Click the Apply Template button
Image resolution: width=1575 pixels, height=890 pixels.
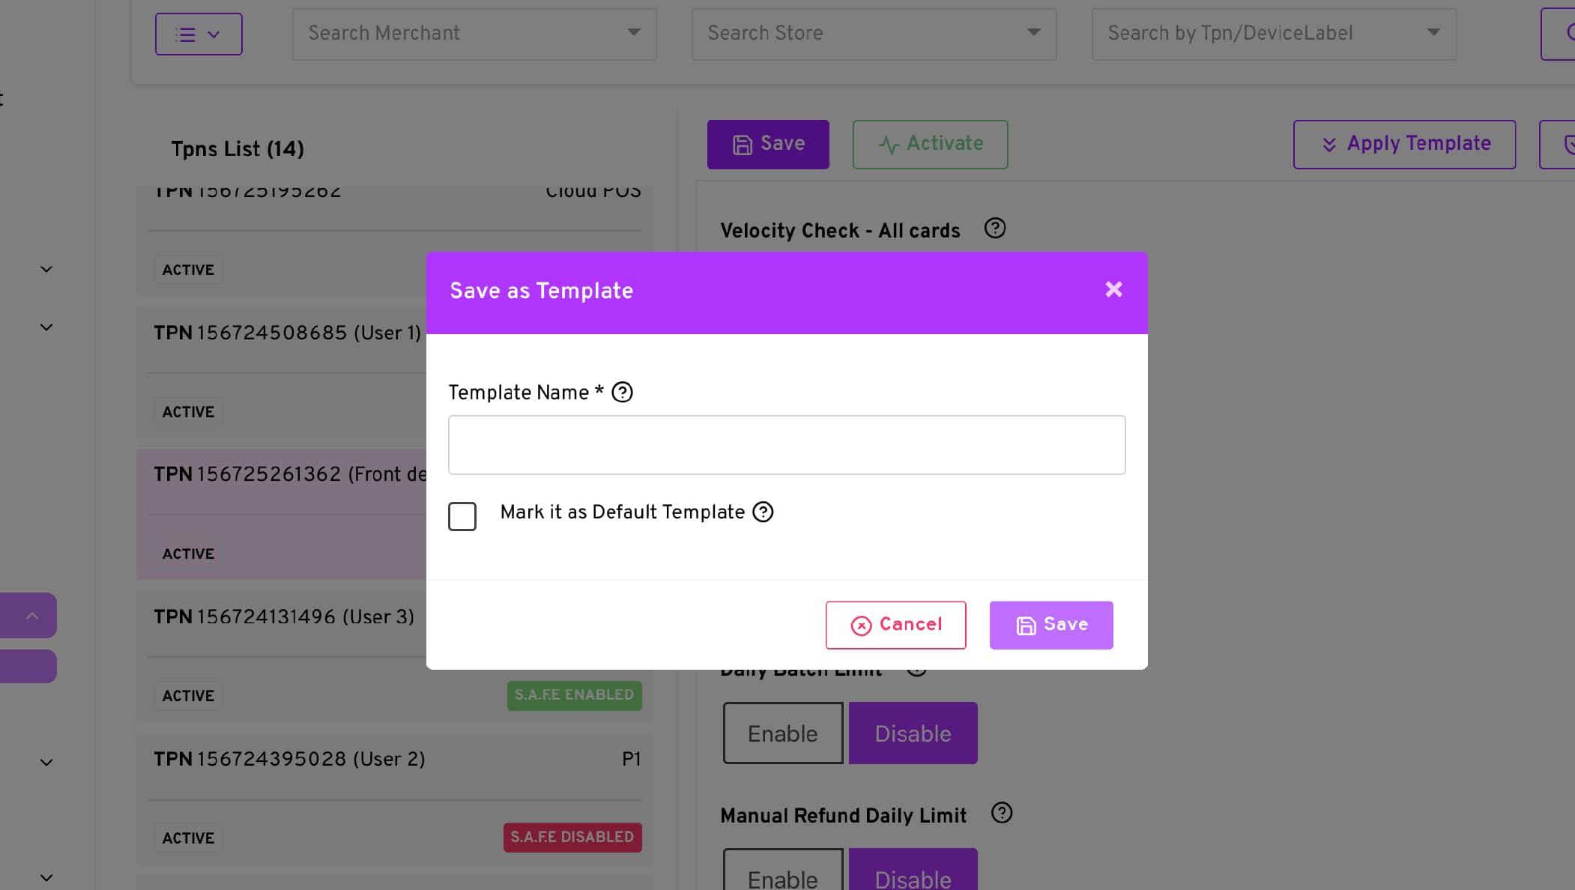pos(1404,144)
